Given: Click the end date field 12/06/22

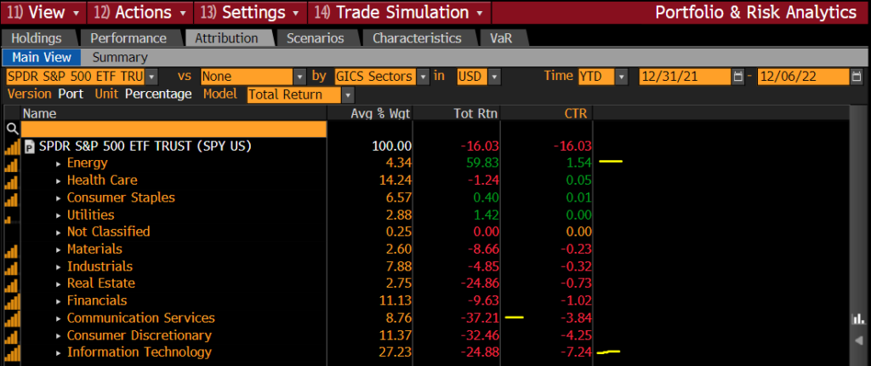Looking at the screenshot, I should tap(803, 77).
